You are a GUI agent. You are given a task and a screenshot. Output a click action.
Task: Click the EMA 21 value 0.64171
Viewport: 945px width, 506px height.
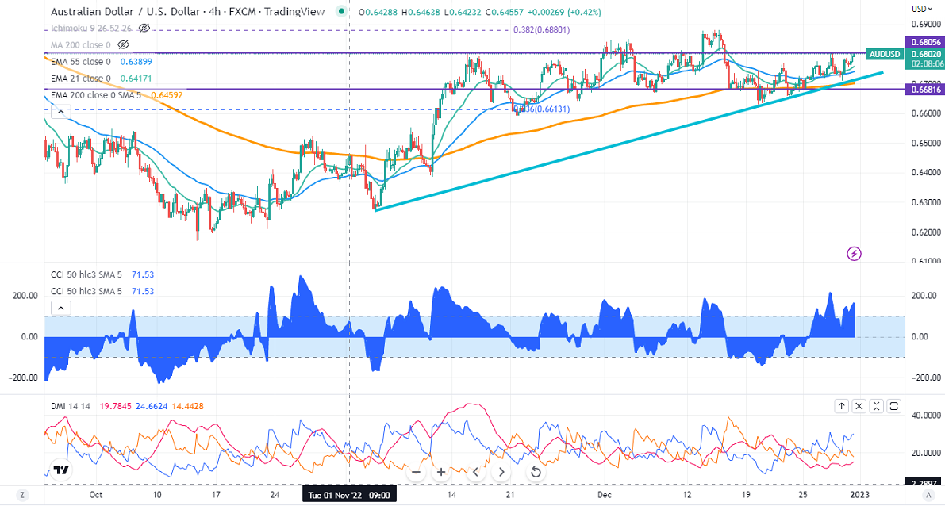click(136, 79)
